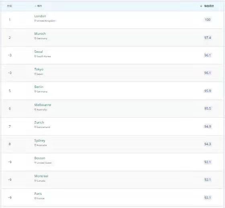Image resolution: width=225 pixels, height=208 pixels.
Task: Click the 95.9 score badge for Berlin
Action: [x=208, y=91]
